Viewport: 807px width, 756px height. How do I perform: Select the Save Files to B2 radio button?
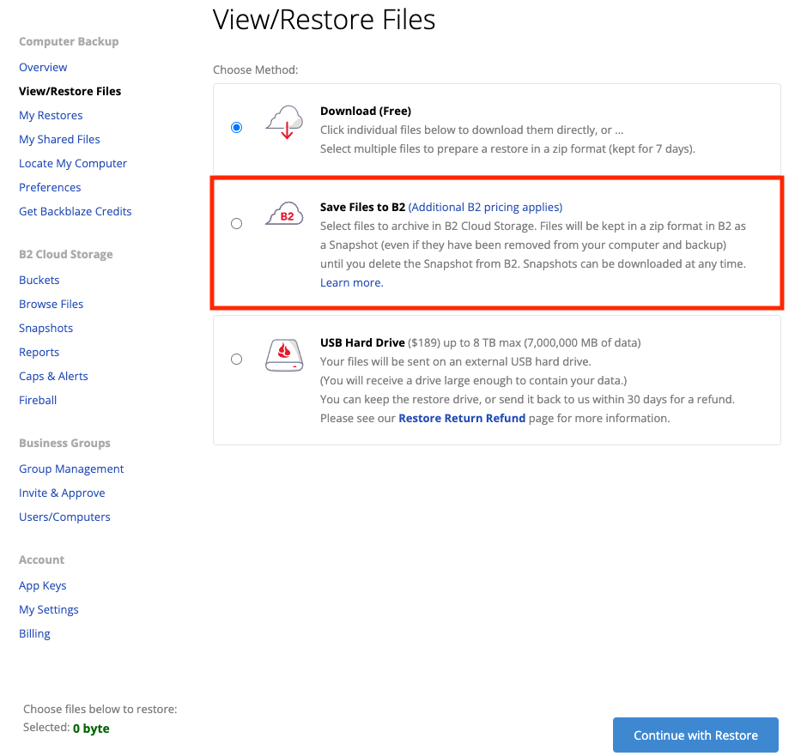237,223
